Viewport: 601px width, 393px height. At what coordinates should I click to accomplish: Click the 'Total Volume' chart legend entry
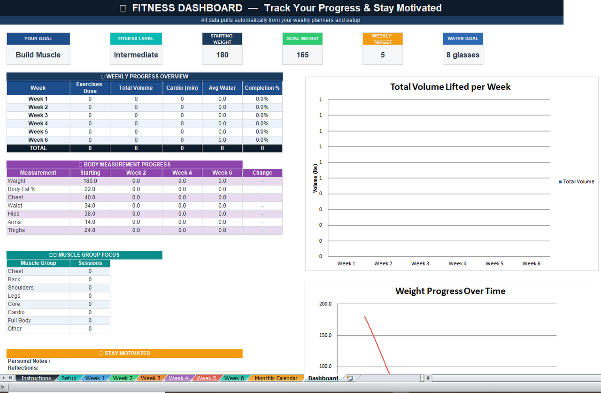point(577,182)
